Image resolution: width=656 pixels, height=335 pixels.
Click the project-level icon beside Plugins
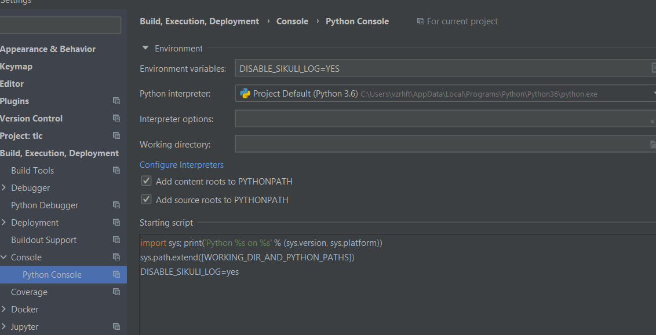point(116,101)
